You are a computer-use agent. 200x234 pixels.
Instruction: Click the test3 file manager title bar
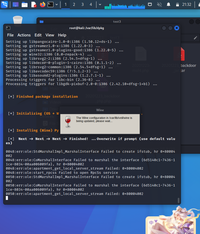pos(117,21)
